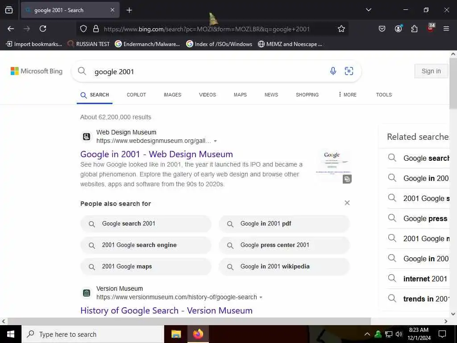
Task: Open Google in 2001 - Web Design Museum link
Action: point(157,154)
